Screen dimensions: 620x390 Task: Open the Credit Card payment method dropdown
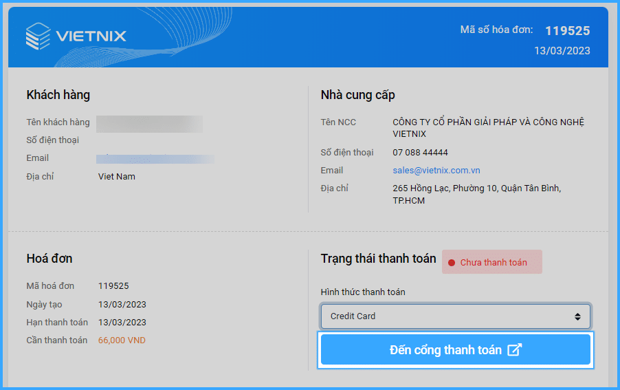pos(456,316)
